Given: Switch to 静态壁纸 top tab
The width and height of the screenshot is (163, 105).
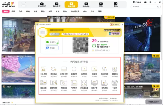Looking at the screenshot, I should coord(57,5).
